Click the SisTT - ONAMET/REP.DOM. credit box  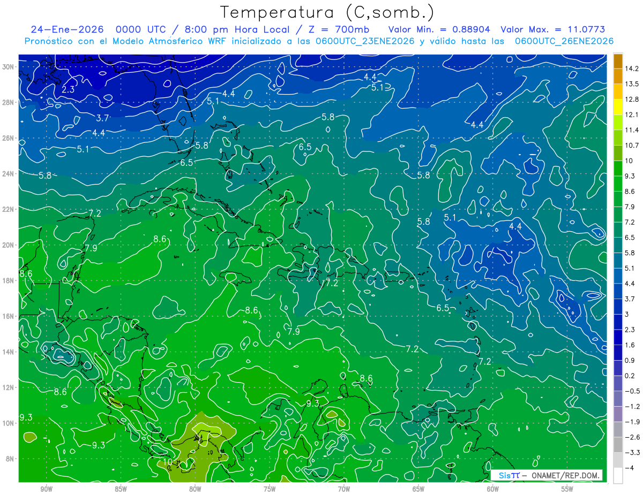(547, 475)
